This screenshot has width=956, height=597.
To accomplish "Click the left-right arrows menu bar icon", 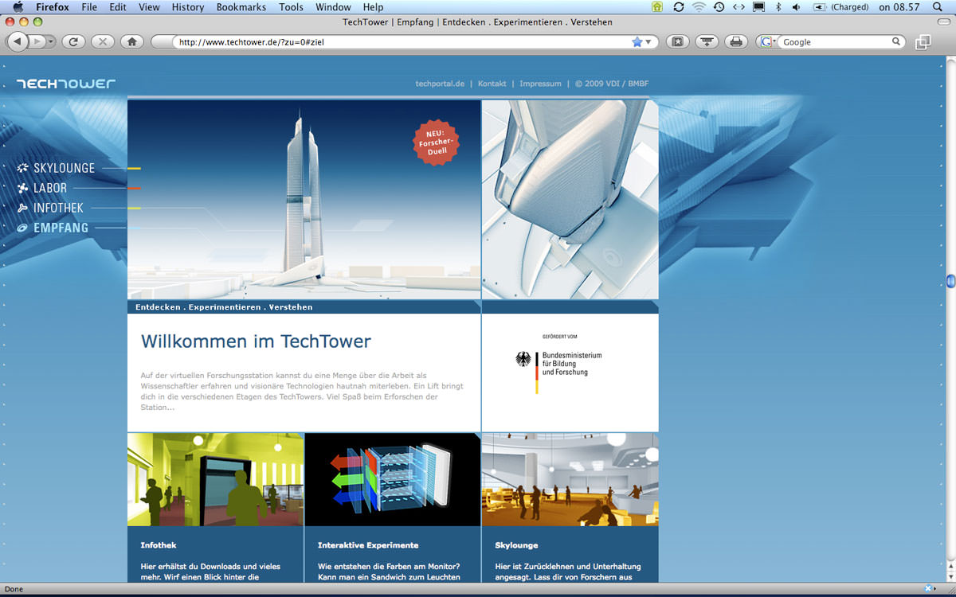I will pos(739,7).
